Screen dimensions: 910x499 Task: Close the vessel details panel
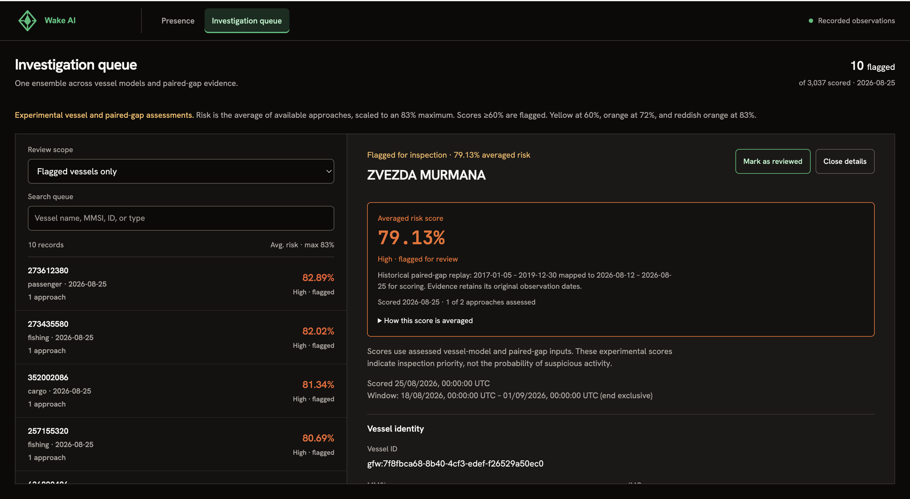845,161
